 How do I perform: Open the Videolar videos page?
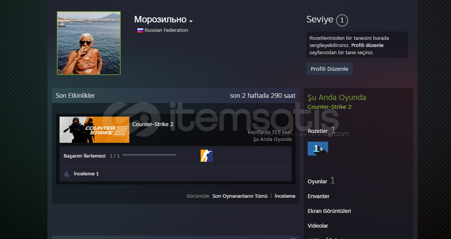[318, 226]
